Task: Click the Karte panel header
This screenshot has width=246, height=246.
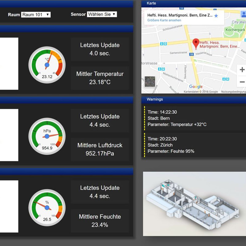Action: point(194,3)
